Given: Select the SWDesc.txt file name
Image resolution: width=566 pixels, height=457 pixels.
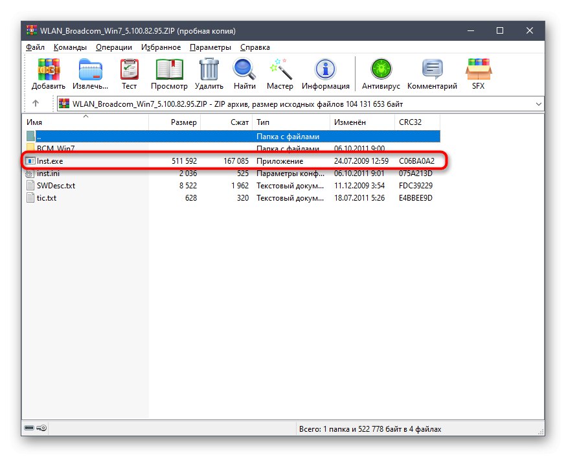Looking at the screenshot, I should coord(56,186).
